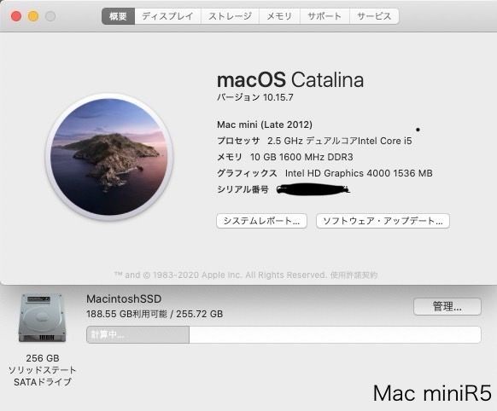Switch to the サービス tab

click(x=374, y=16)
